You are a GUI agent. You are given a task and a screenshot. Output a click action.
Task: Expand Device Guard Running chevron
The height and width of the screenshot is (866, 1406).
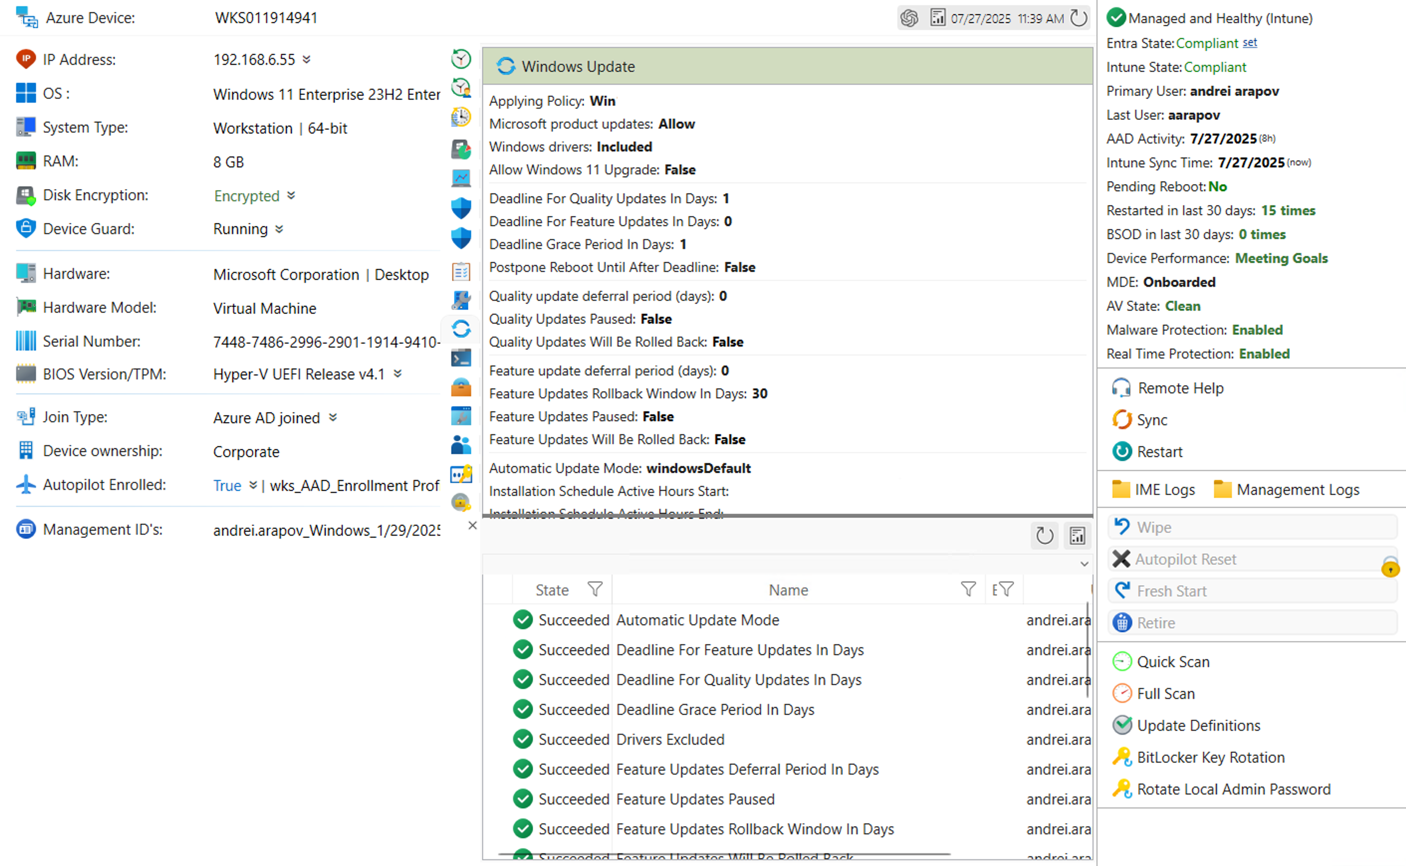click(279, 229)
